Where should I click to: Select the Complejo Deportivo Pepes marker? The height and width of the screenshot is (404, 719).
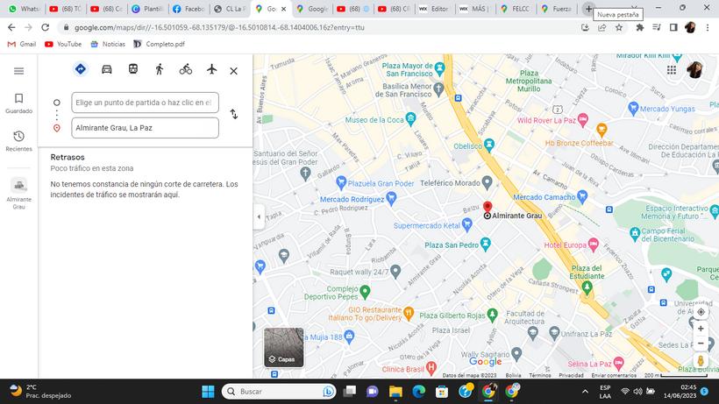pyautogui.click(x=365, y=291)
